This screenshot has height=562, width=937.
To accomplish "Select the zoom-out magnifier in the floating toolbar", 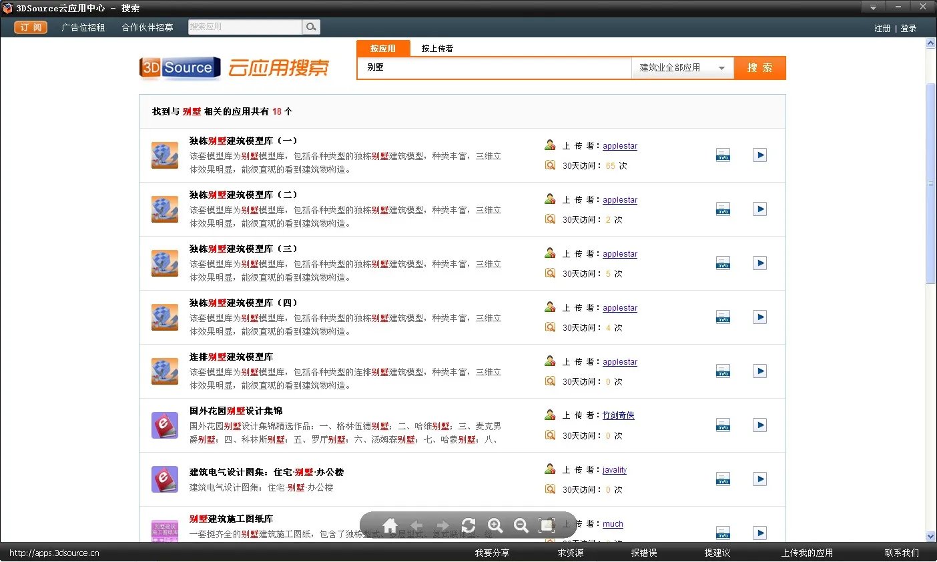I will point(521,525).
